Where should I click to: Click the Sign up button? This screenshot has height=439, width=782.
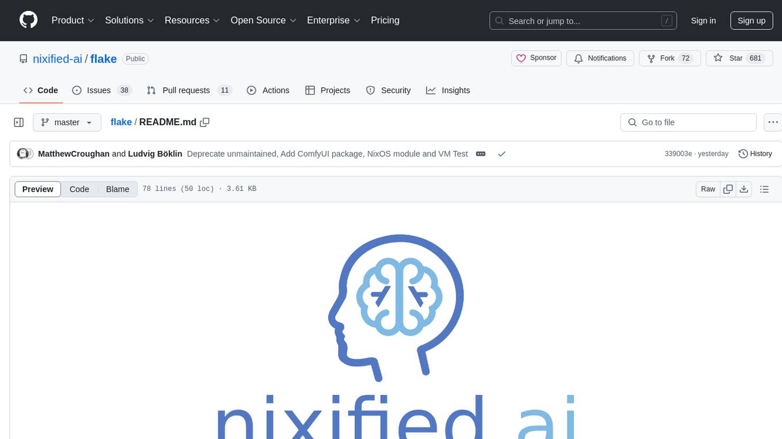[x=752, y=21]
